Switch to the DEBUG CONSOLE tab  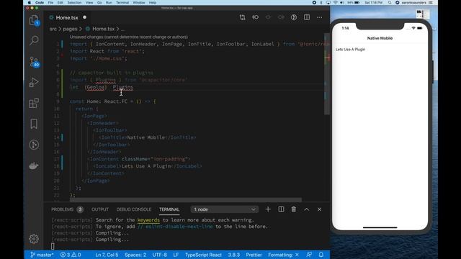pyautogui.click(x=134, y=209)
